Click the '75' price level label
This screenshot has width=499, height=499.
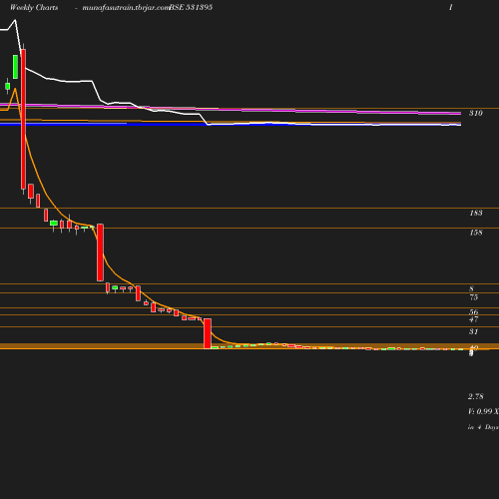(474, 297)
